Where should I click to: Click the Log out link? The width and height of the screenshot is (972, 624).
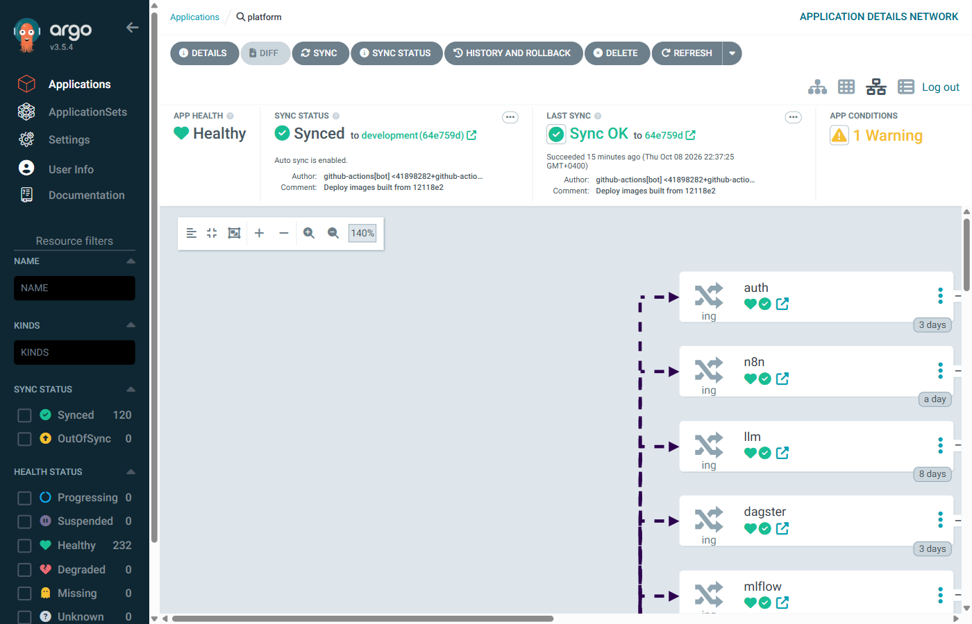click(940, 87)
